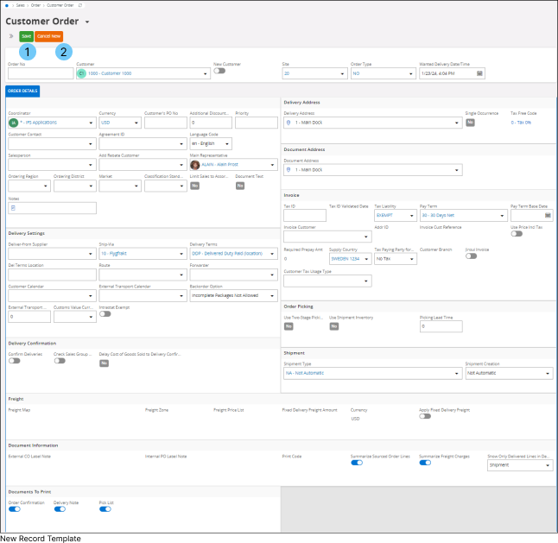The width and height of the screenshot is (558, 543).
Task: Click the Delivery Address location pin icon
Action: click(x=289, y=123)
